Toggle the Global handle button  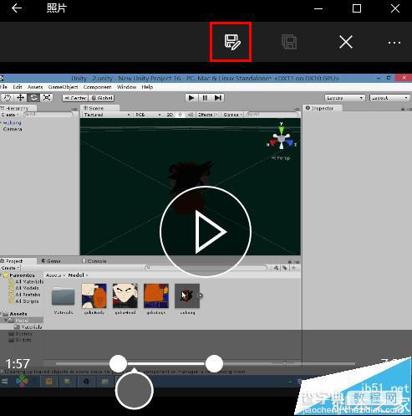point(102,98)
